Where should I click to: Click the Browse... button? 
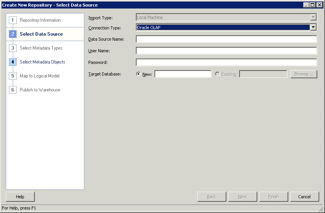[x=304, y=74]
